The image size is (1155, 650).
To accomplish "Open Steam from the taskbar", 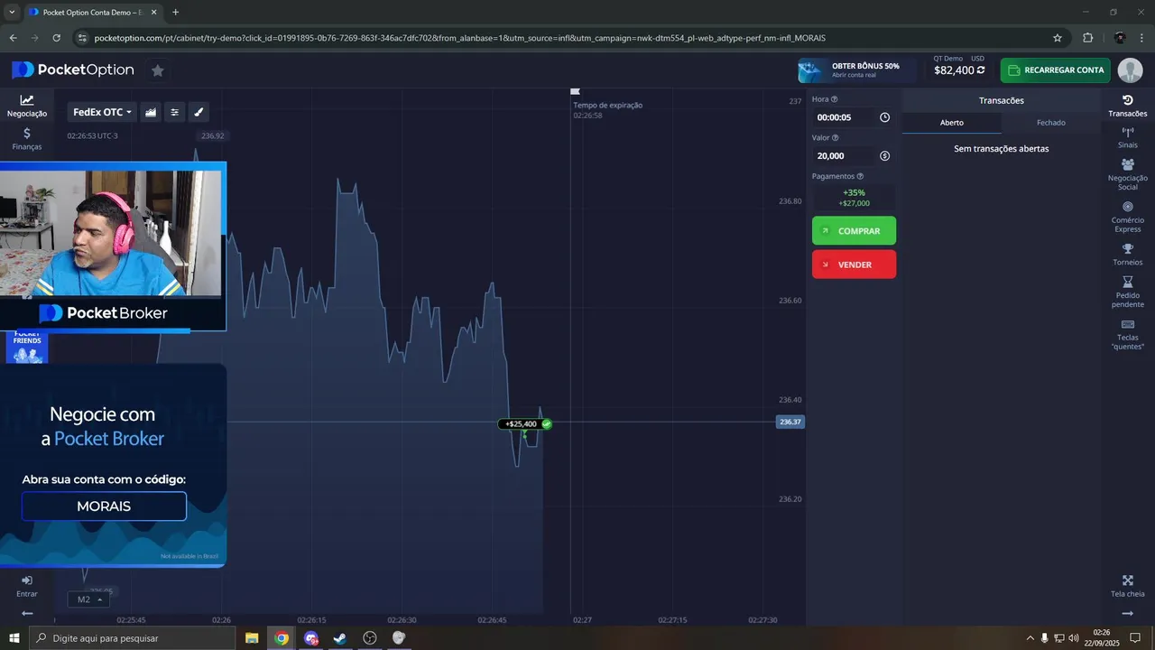I will (340, 638).
